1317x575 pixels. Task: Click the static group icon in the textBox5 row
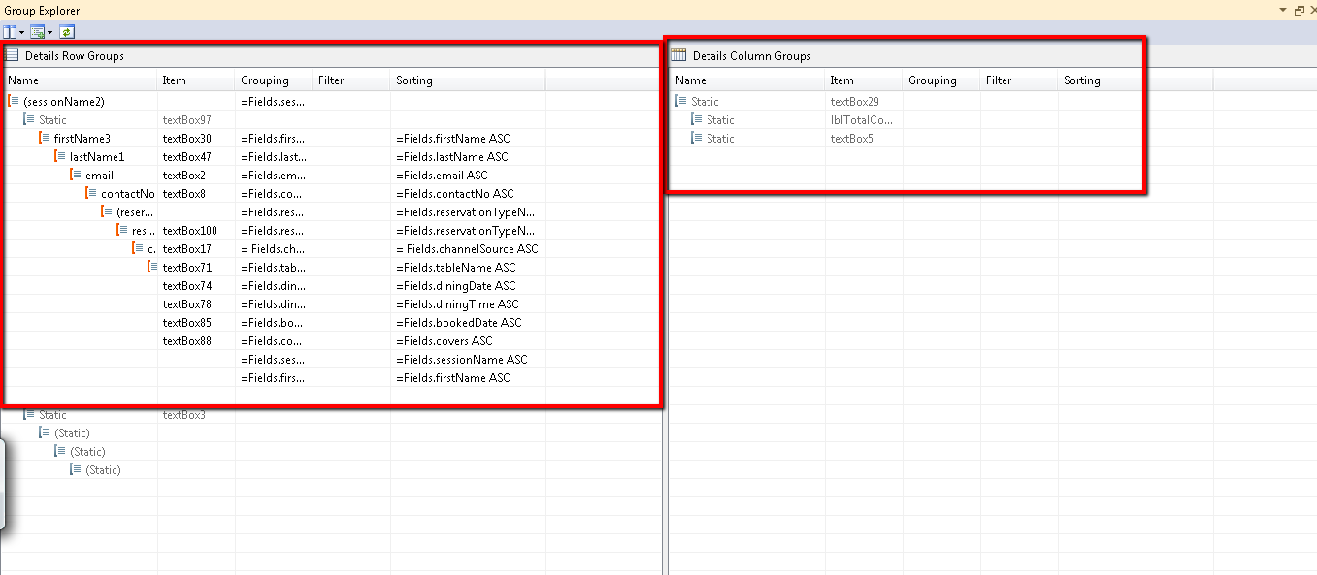[x=697, y=138]
